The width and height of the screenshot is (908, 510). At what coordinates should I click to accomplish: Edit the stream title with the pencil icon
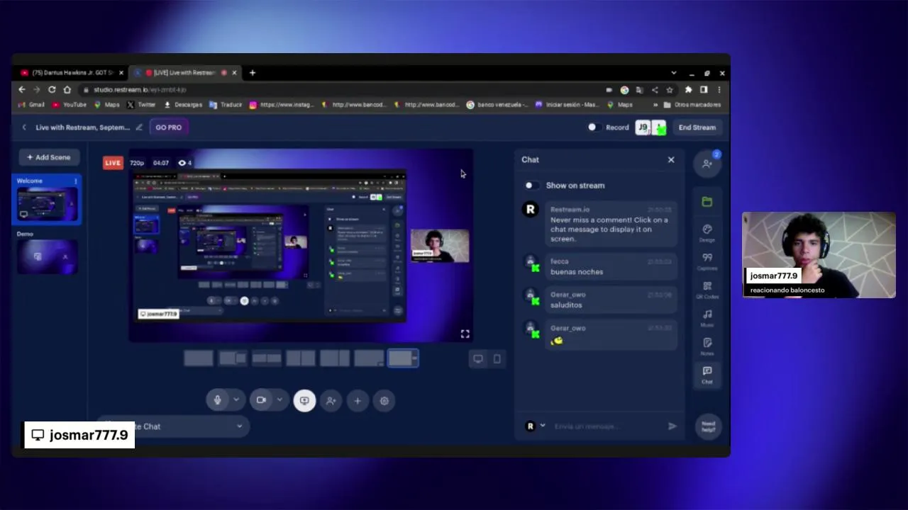click(x=139, y=127)
